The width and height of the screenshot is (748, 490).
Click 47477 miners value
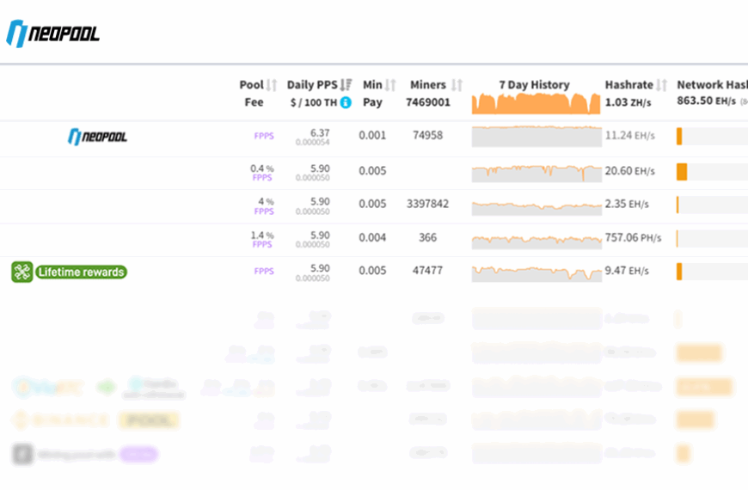coord(427,271)
